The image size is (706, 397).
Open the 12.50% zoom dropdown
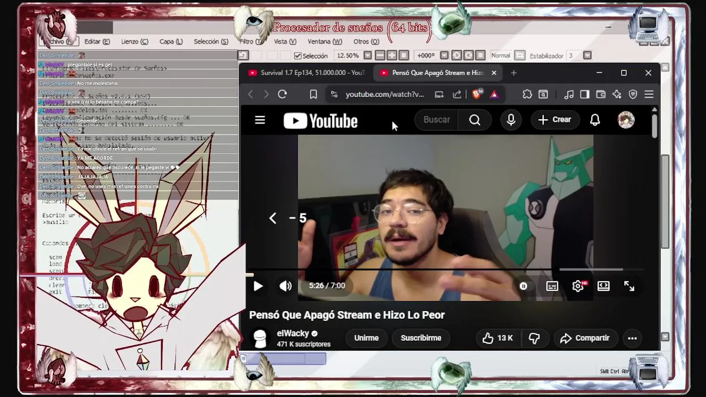click(367, 56)
